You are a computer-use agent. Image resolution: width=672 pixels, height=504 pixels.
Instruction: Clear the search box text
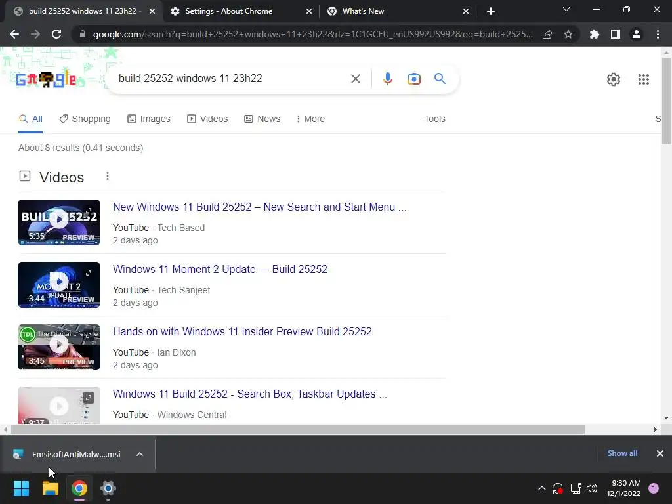tap(355, 79)
